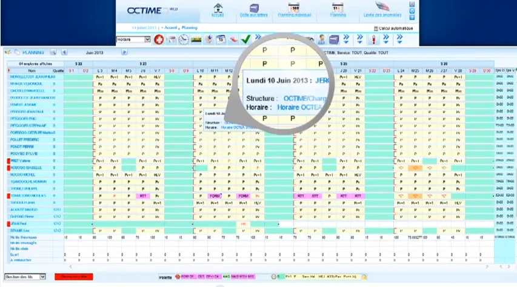The width and height of the screenshot is (517, 287).
Task: Expand double-chevron right of green checkmark
Action: pos(258,37)
